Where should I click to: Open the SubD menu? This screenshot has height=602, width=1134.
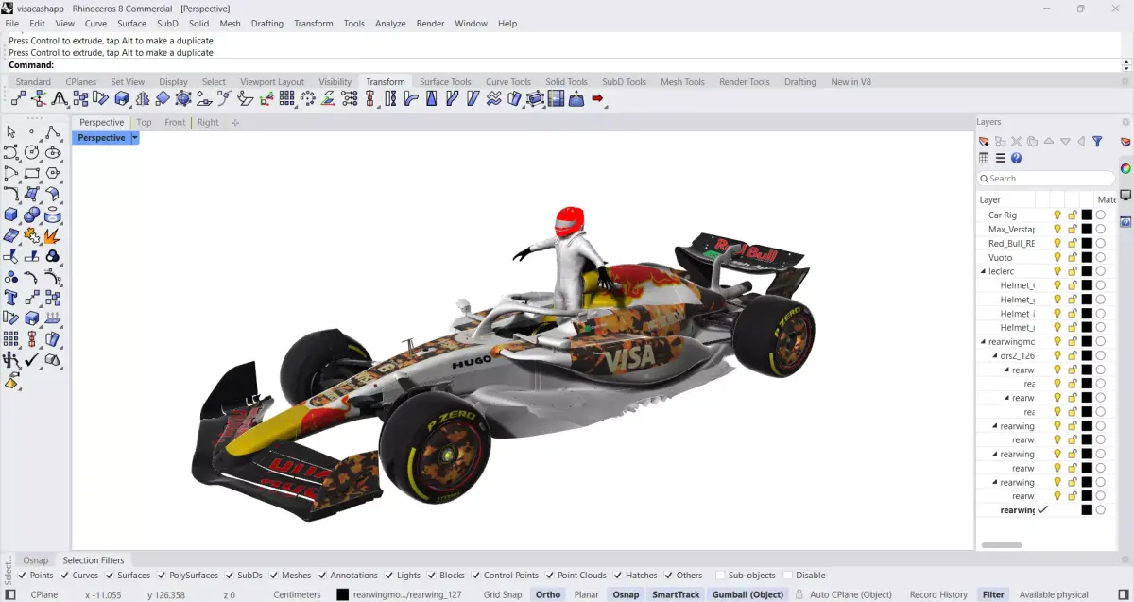coord(167,24)
